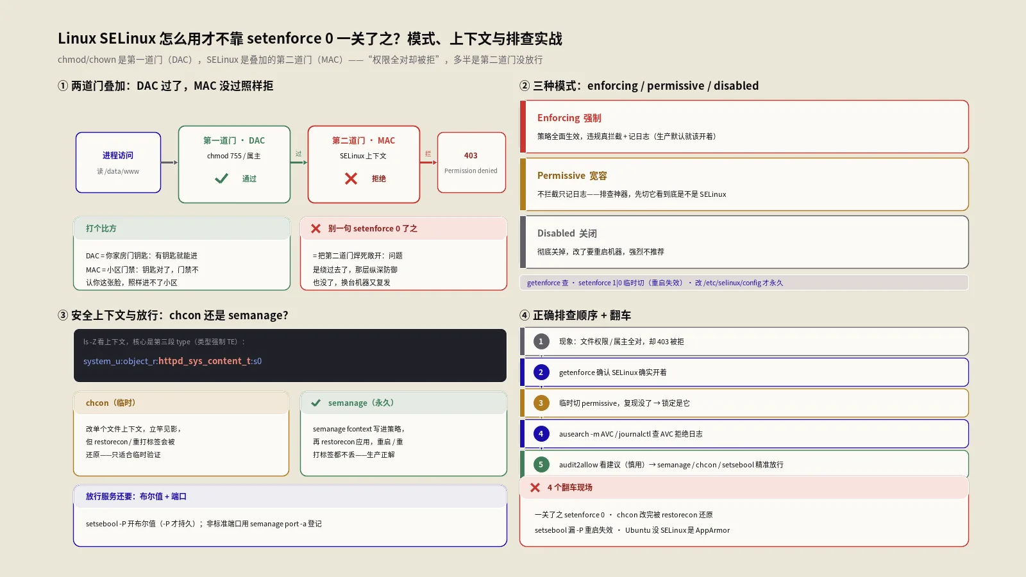The height and width of the screenshot is (577, 1026).
Task: Click 策略全面生效 description under Enforcing
Action: (x=627, y=137)
